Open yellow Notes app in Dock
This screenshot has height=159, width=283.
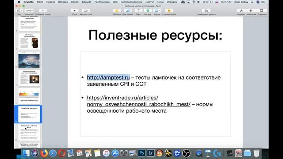coord(97,153)
